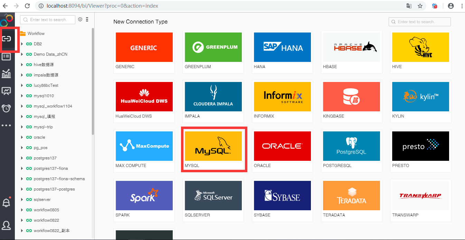Expand the pg_pos node arrow
Image resolution: width=465 pixels, height=240 pixels.
point(22,148)
